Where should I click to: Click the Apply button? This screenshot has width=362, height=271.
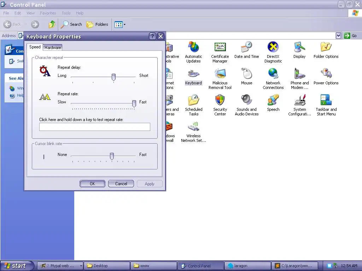pyautogui.click(x=150, y=183)
